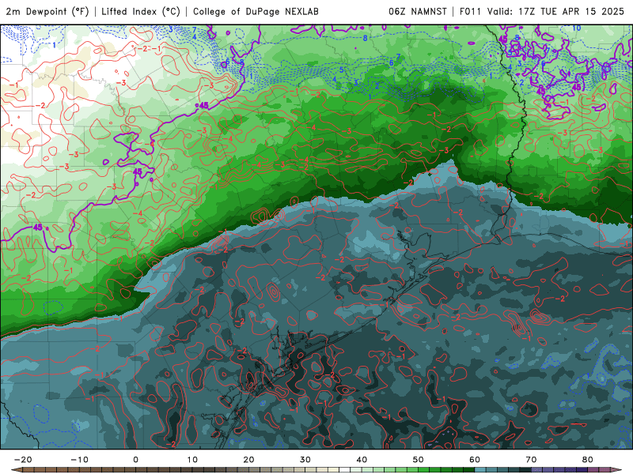Click the 30 label on the color scale
This screenshot has height=474, width=633.
pyautogui.click(x=305, y=460)
